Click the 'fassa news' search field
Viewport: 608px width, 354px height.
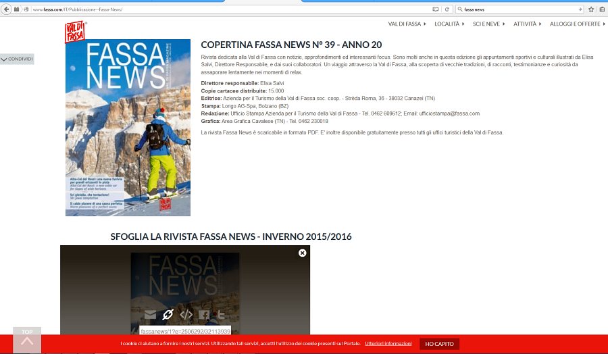[x=520, y=9]
